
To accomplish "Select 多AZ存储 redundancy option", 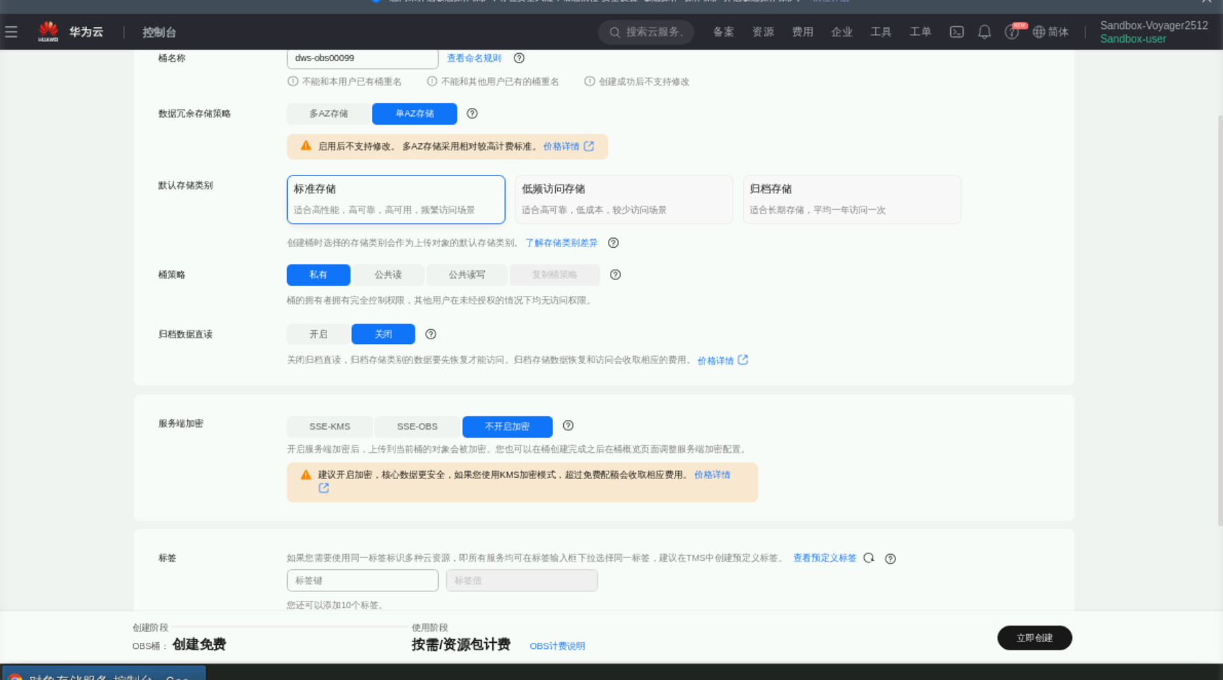I will coord(328,114).
